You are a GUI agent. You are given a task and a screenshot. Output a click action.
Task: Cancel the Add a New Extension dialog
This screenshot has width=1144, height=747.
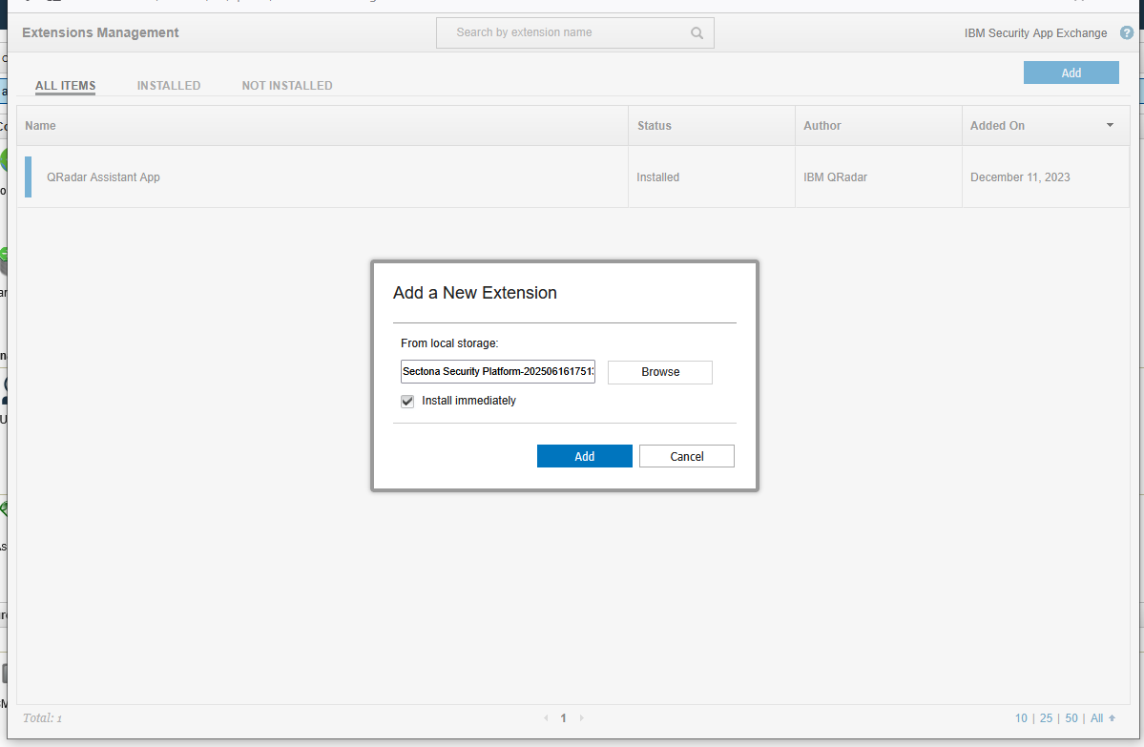tap(686, 456)
